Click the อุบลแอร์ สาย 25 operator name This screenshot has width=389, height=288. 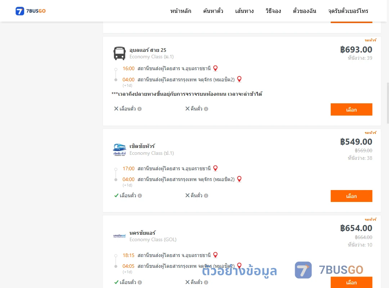pyautogui.click(x=148, y=50)
